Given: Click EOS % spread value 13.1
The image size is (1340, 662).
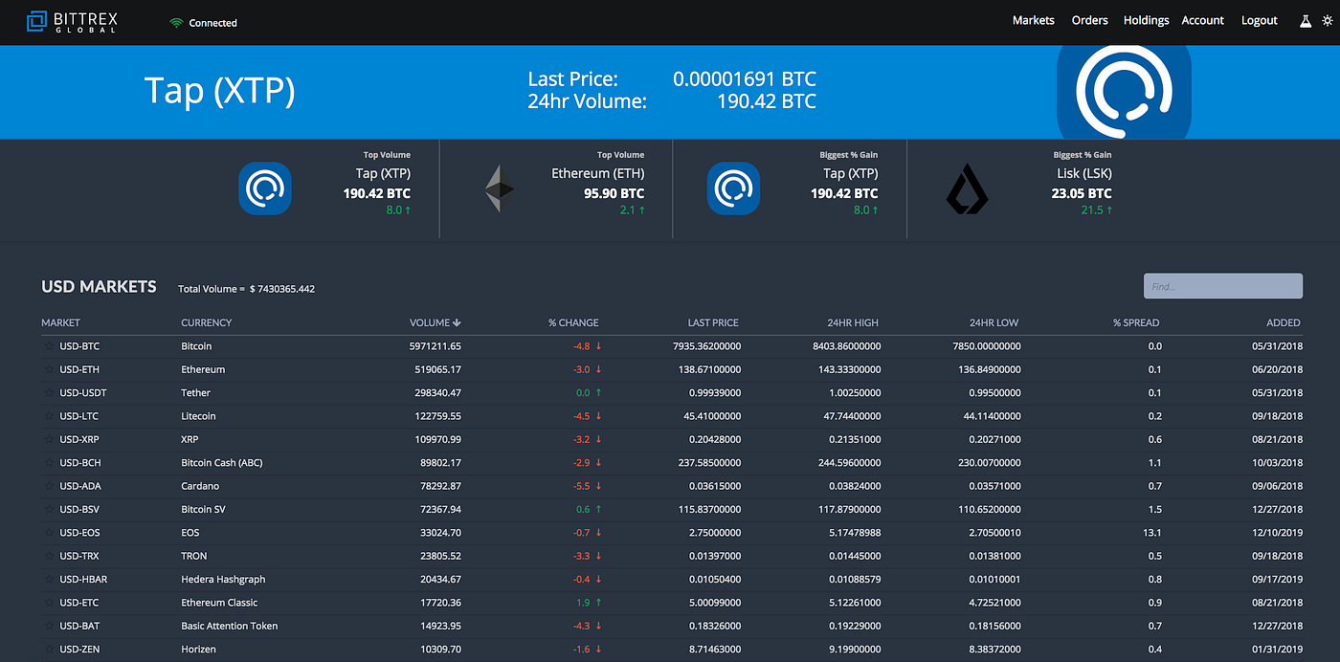Looking at the screenshot, I should (x=1152, y=533).
